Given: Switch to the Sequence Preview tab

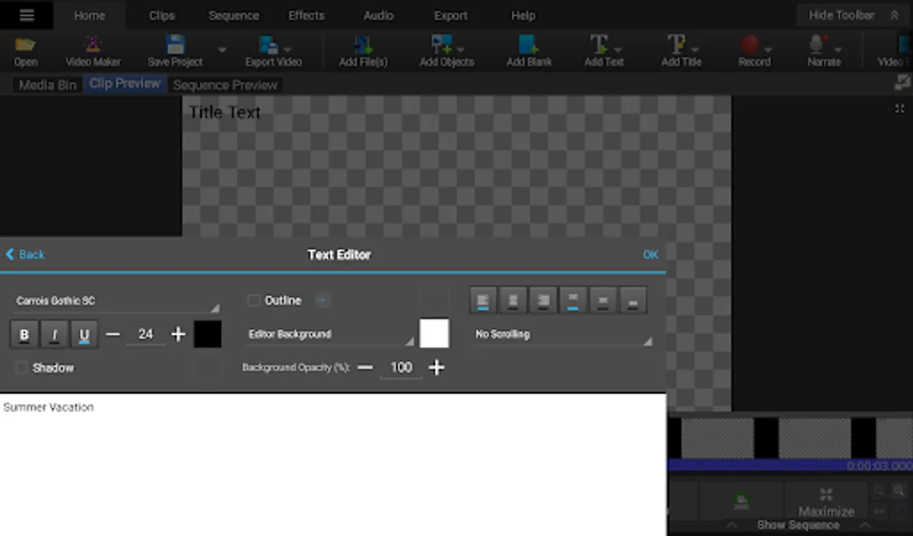Looking at the screenshot, I should pos(225,85).
